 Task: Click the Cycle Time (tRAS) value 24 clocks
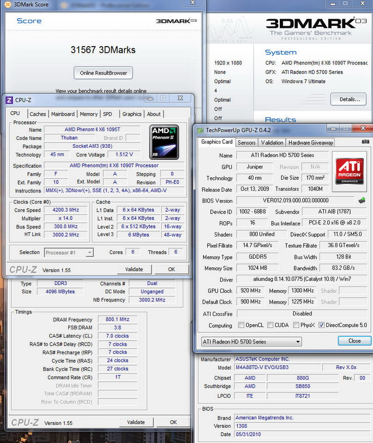118,361
